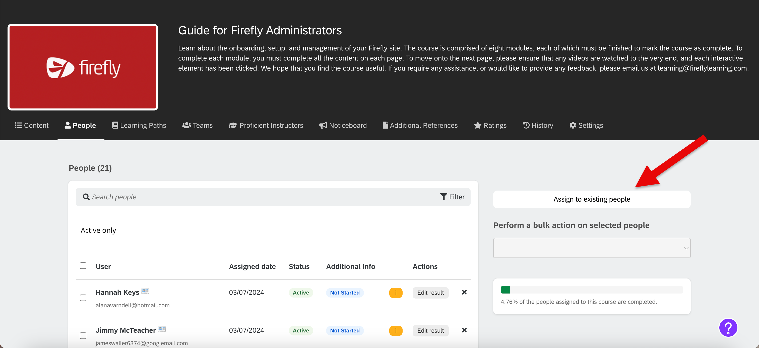
Task: Click the search magnifier icon
Action: click(86, 197)
